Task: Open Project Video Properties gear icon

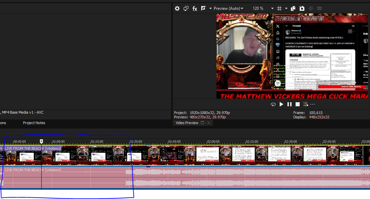Action: (177, 8)
